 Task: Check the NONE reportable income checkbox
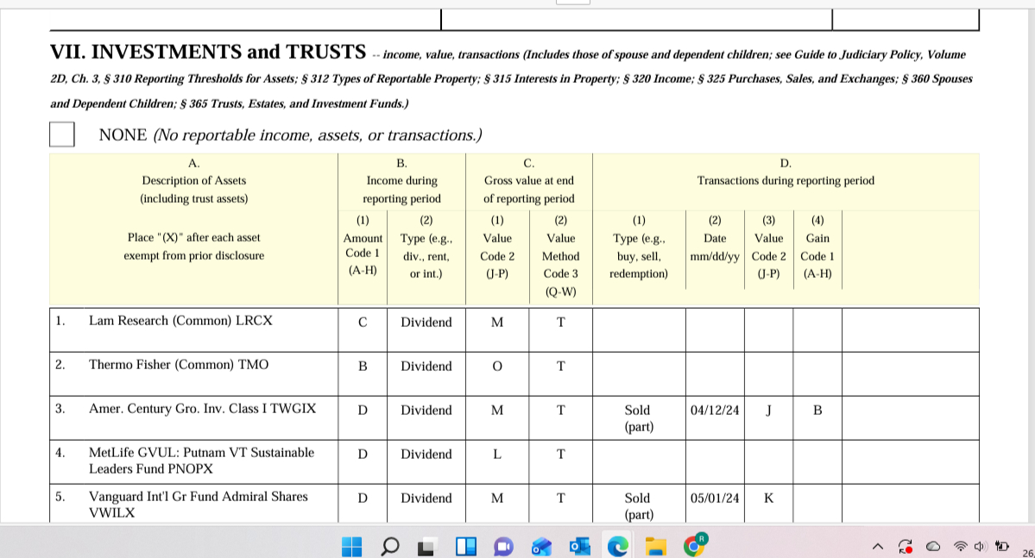pyautogui.click(x=61, y=135)
